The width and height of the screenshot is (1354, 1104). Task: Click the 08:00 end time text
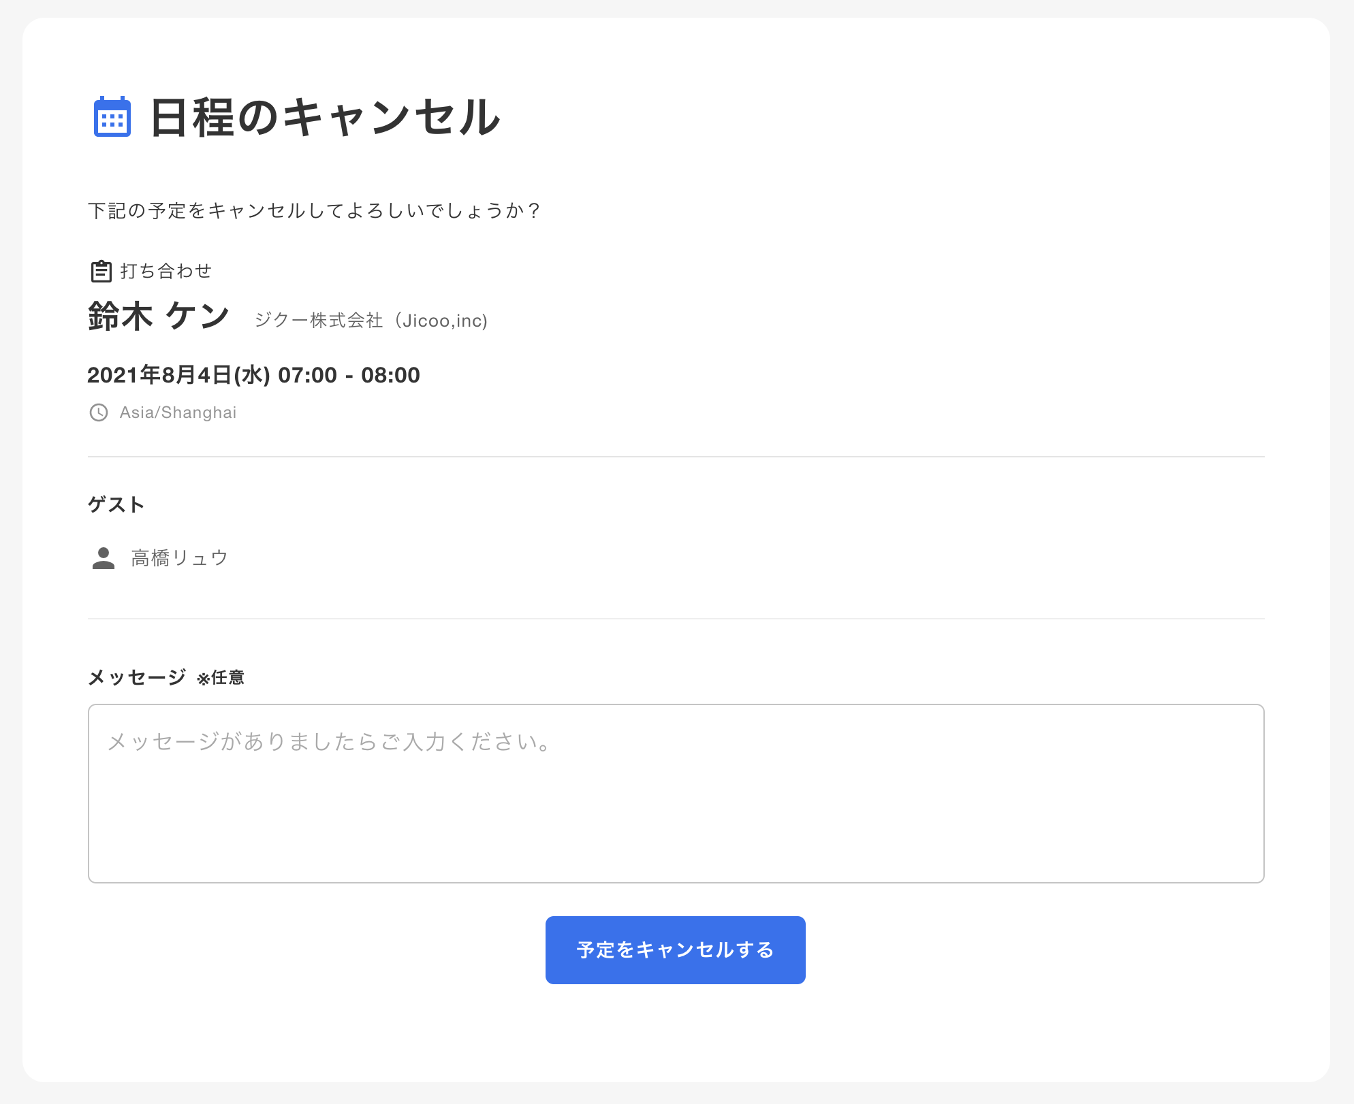(390, 375)
